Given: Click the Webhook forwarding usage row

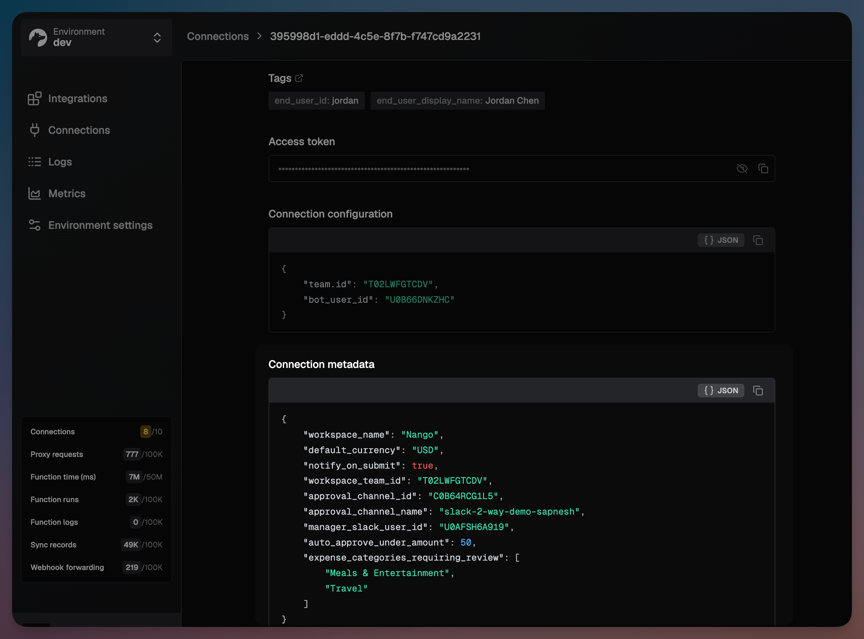Looking at the screenshot, I should (x=96, y=567).
